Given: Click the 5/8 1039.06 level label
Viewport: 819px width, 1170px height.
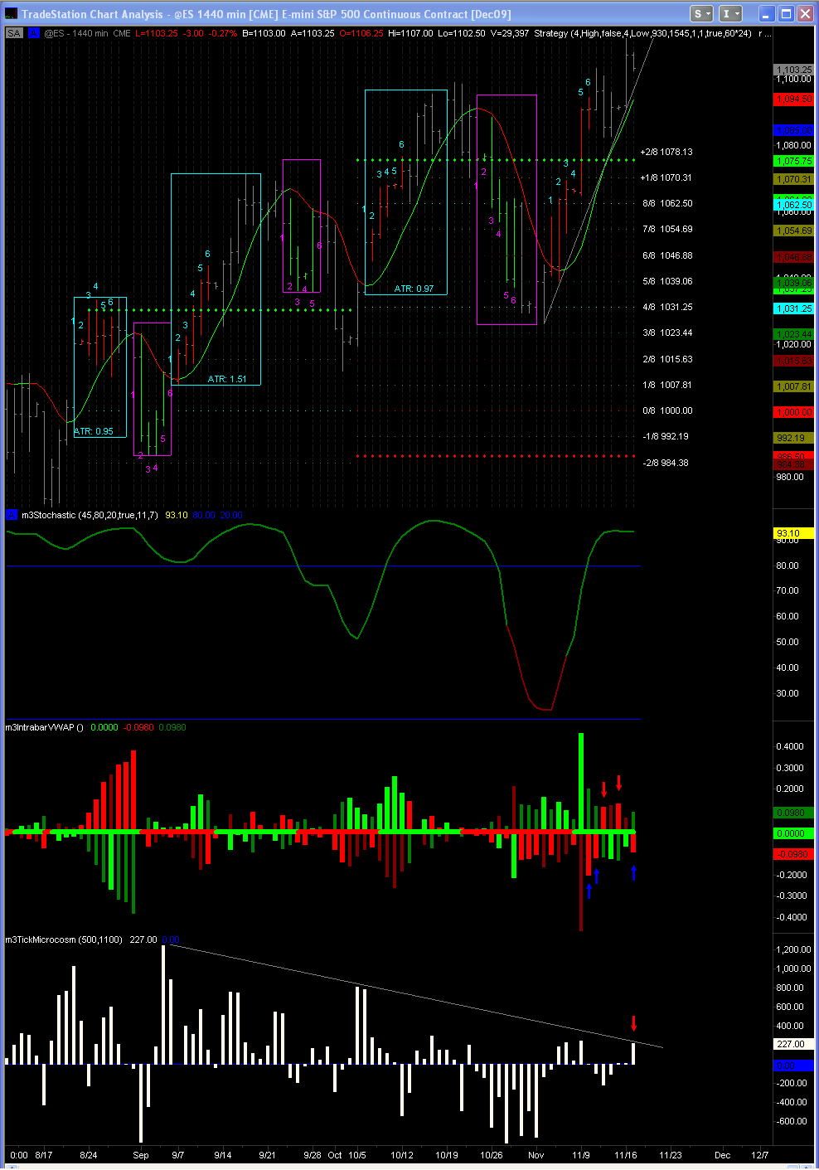Looking at the screenshot, I should click(668, 281).
